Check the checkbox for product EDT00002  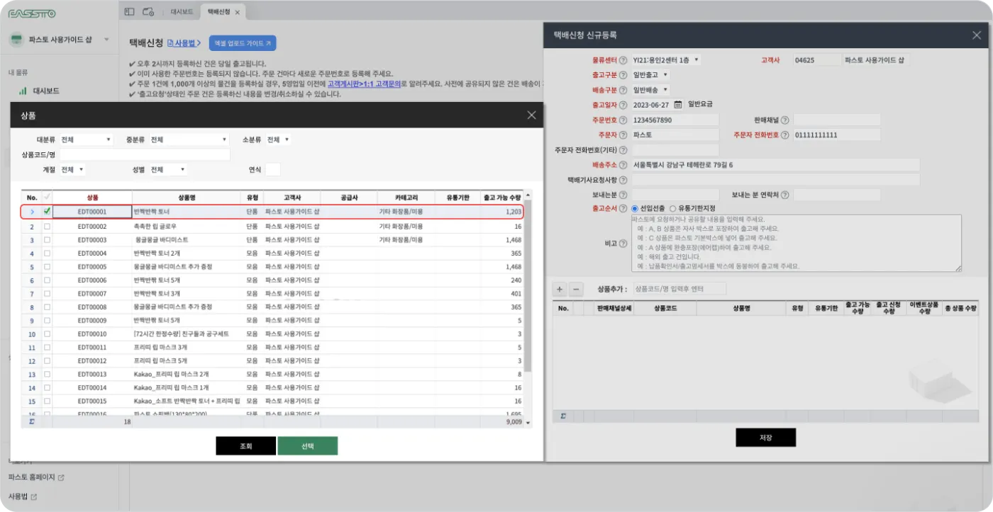point(47,227)
